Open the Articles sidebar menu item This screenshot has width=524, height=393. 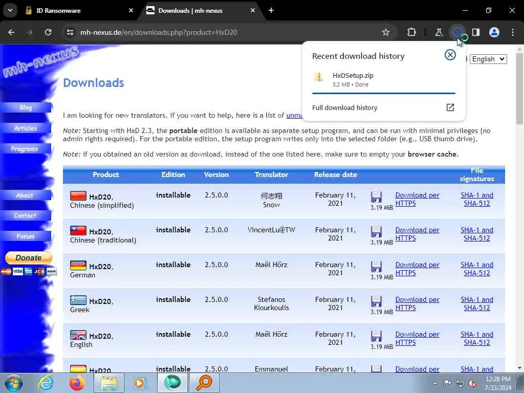26,128
